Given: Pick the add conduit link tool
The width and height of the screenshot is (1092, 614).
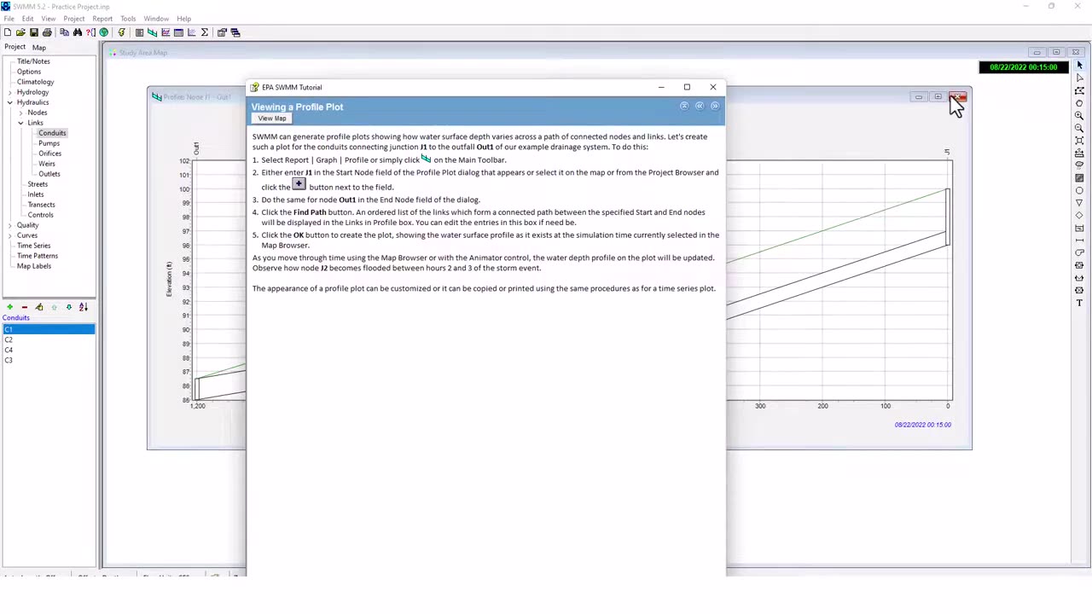Looking at the screenshot, I should tap(1079, 240).
